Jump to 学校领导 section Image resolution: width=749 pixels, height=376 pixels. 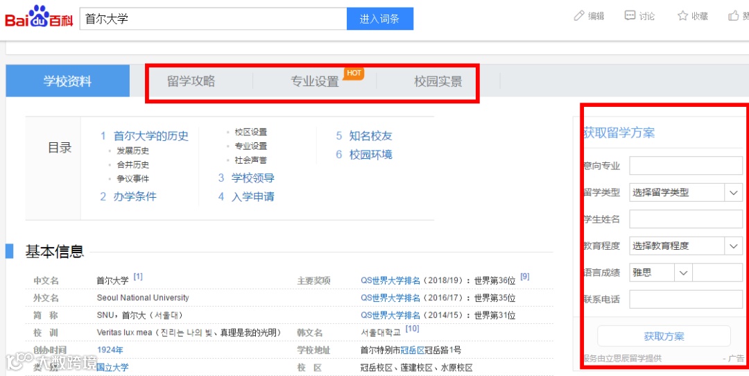[252, 178]
